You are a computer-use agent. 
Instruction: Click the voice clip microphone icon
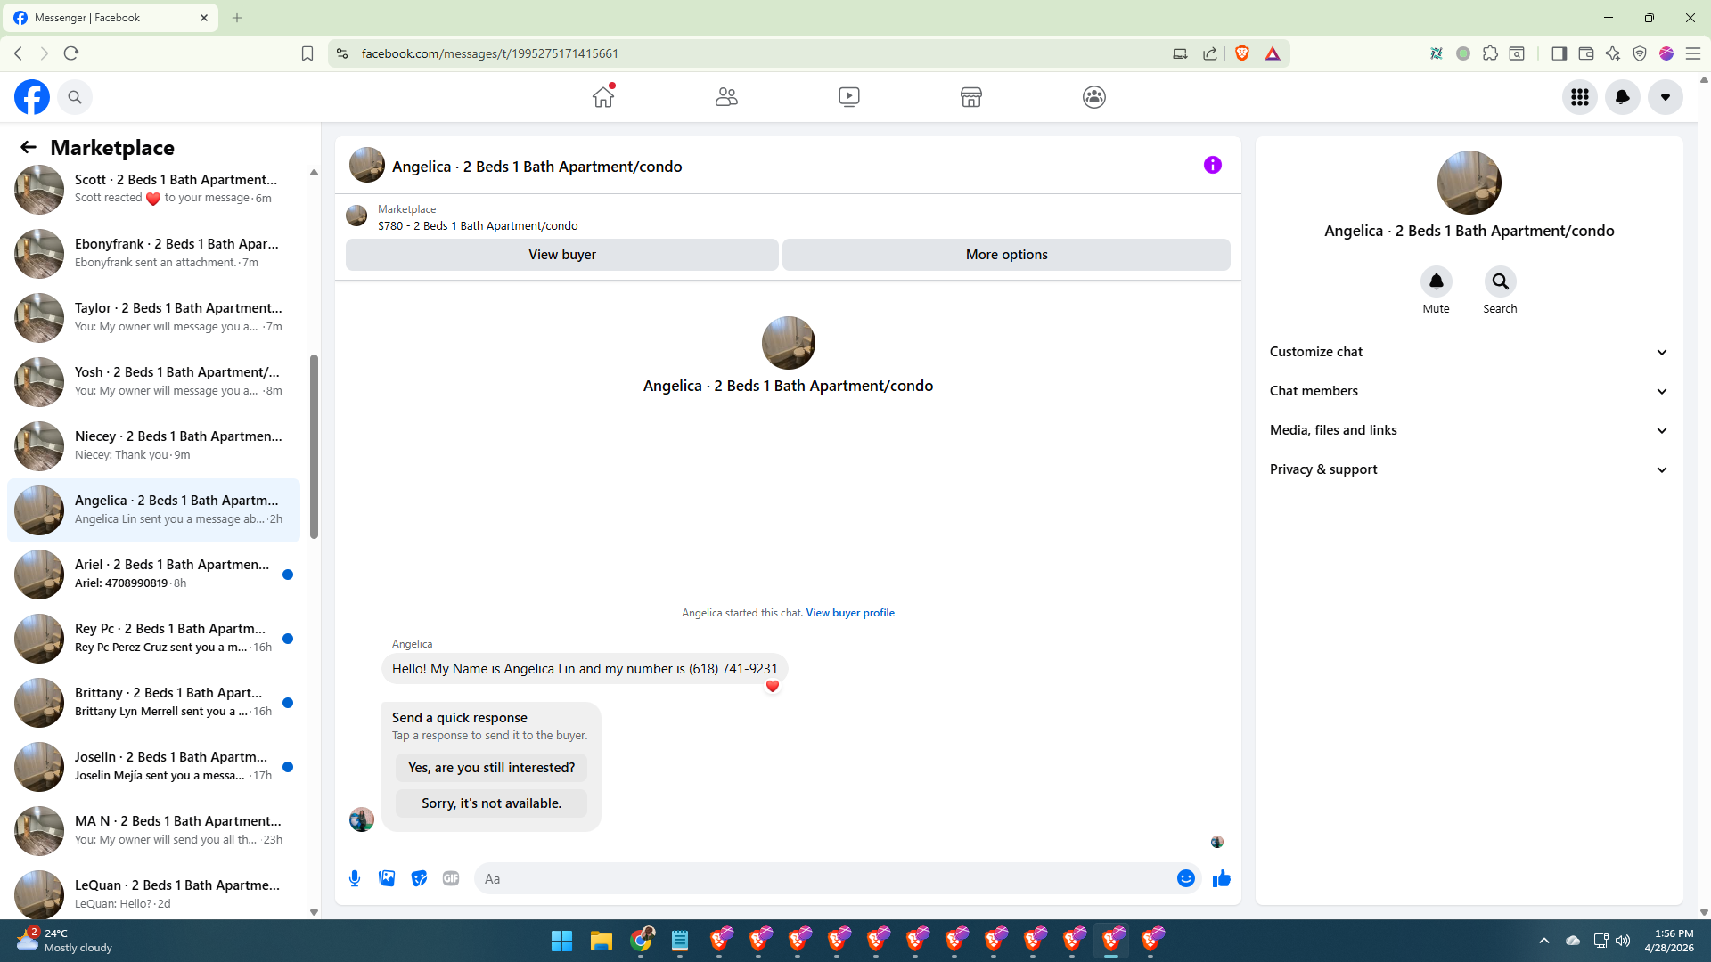click(355, 878)
